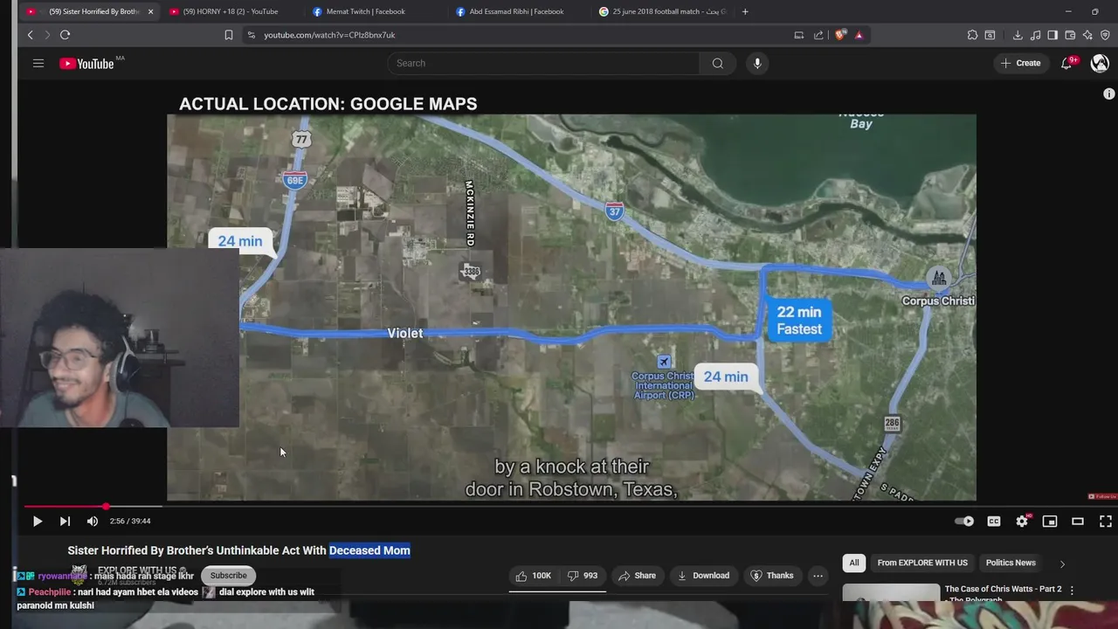The width and height of the screenshot is (1118, 629).
Task: Expand filter chips with right chevron
Action: coord(1062,563)
